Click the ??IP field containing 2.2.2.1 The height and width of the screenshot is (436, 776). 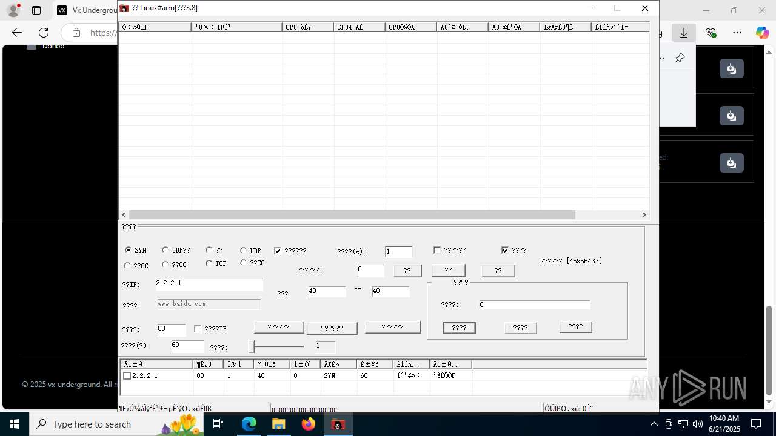209,285
